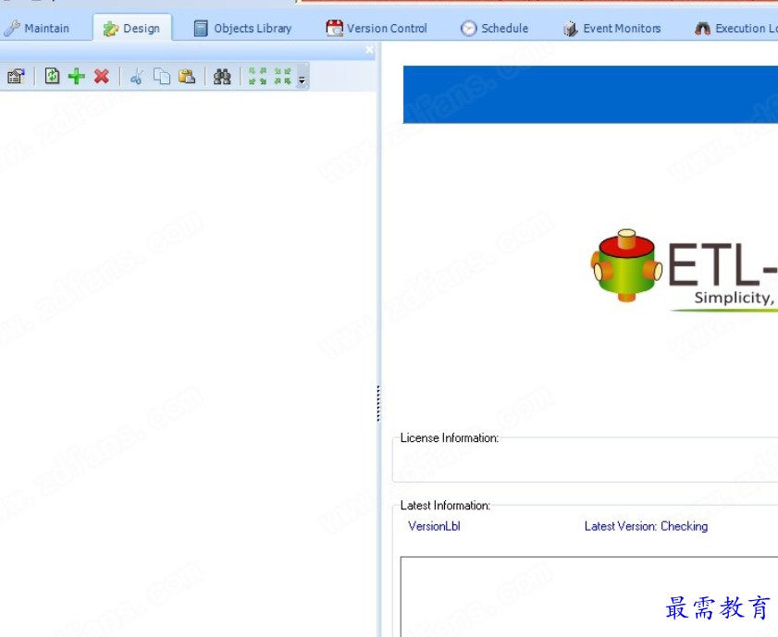The width and height of the screenshot is (778, 637).
Task: Click inside the latest information text box
Action: click(589, 597)
